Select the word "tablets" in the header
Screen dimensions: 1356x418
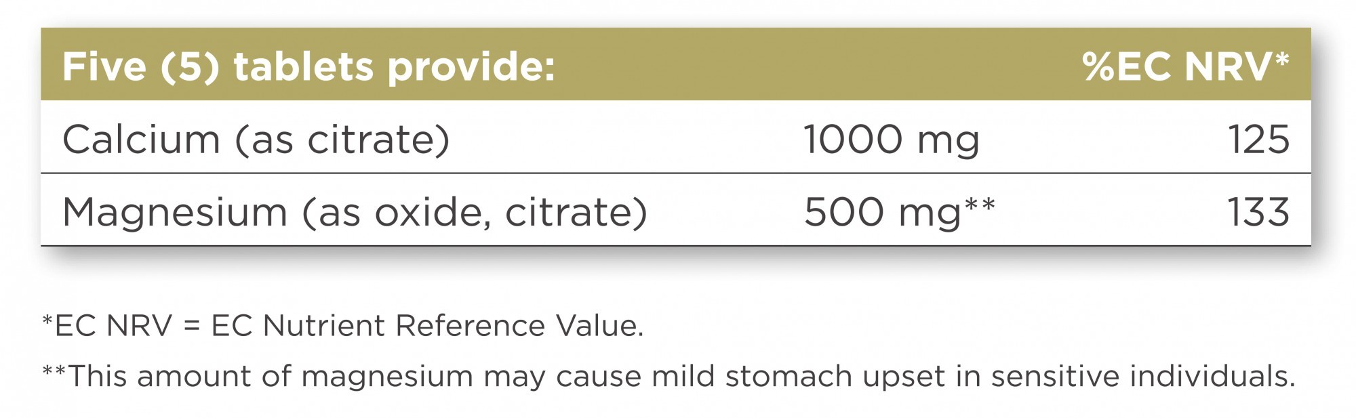click(x=303, y=67)
